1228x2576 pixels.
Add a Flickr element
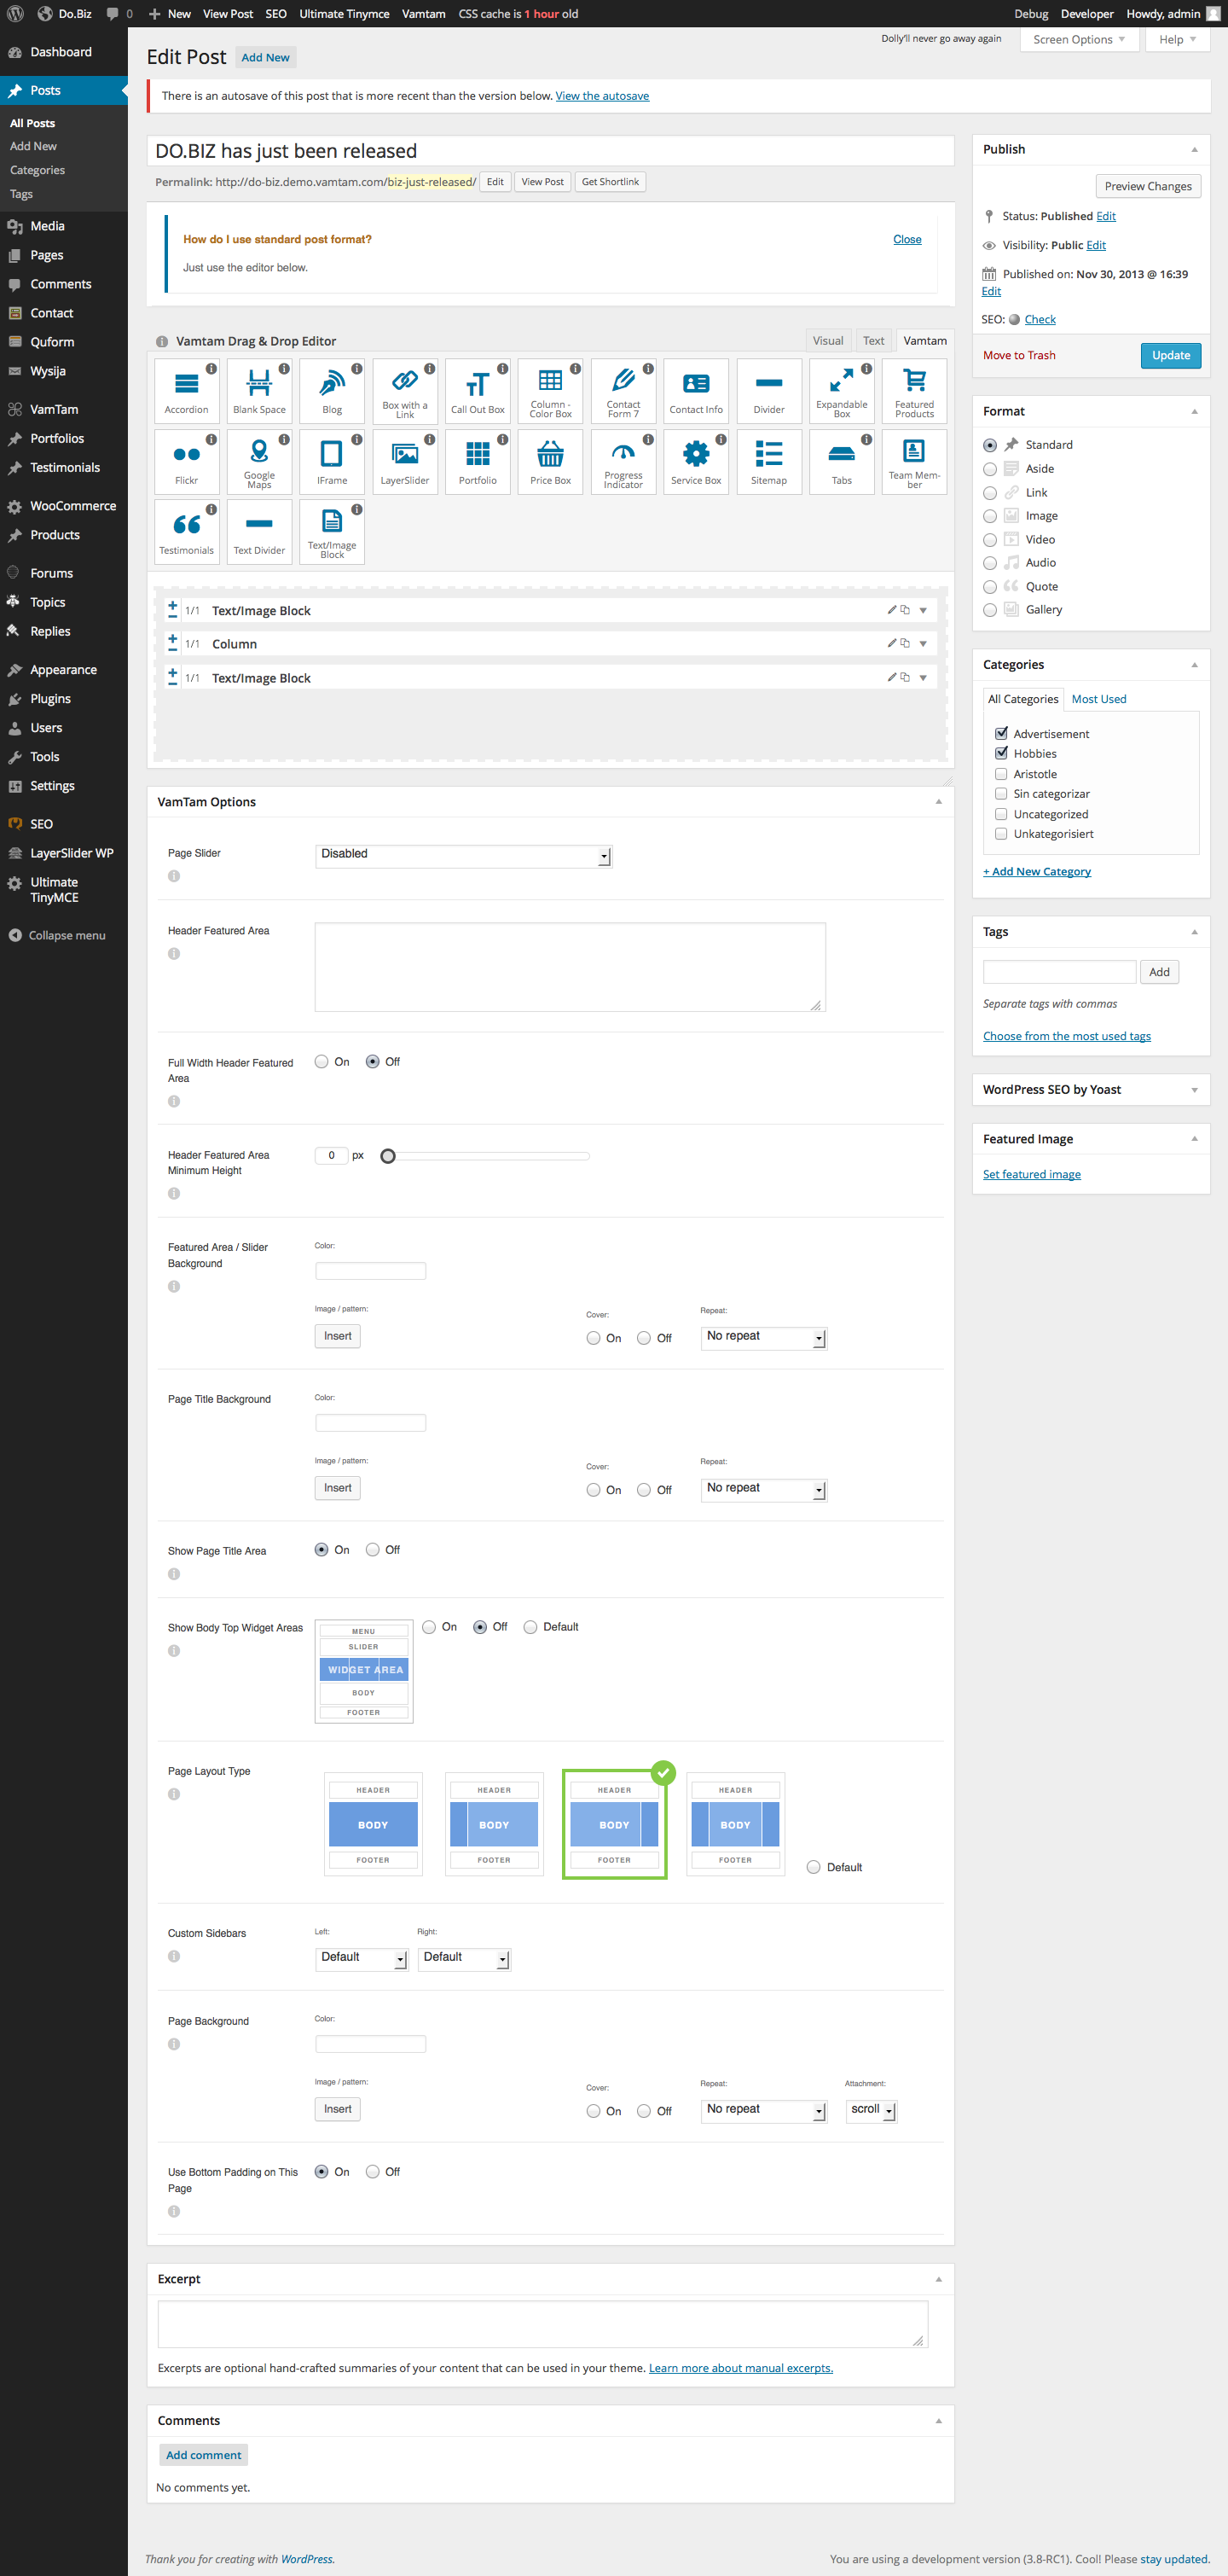187,462
